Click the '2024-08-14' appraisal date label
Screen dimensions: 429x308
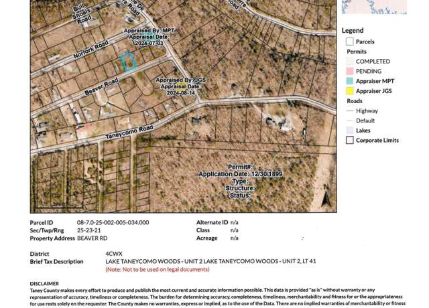pos(181,93)
